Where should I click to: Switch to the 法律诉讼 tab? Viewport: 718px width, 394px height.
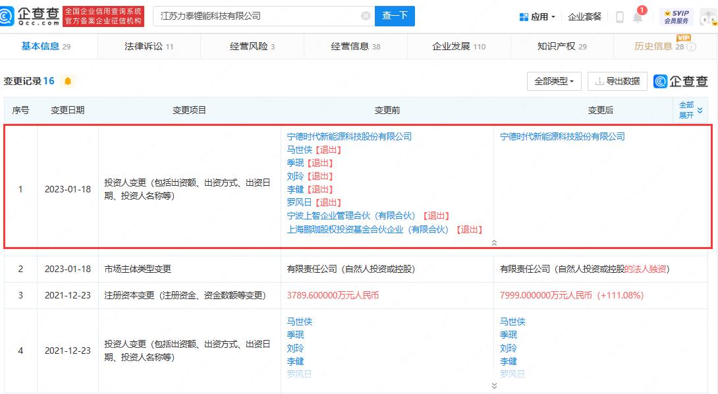click(149, 46)
